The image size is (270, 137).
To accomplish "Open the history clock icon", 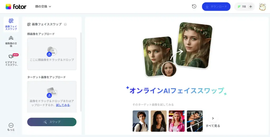I will point(194,7).
